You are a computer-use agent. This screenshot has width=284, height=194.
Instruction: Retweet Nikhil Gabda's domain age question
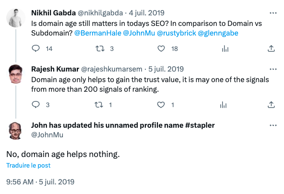click(100, 48)
